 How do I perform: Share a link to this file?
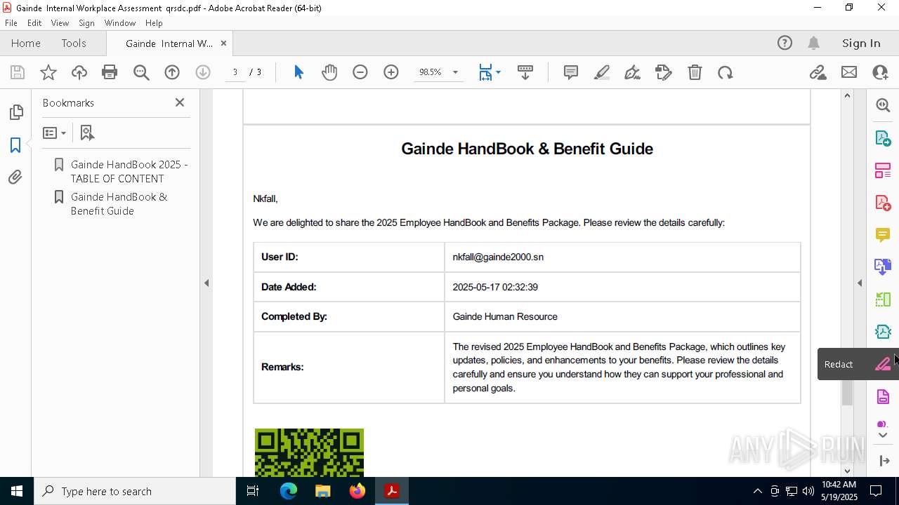pyautogui.click(x=818, y=72)
